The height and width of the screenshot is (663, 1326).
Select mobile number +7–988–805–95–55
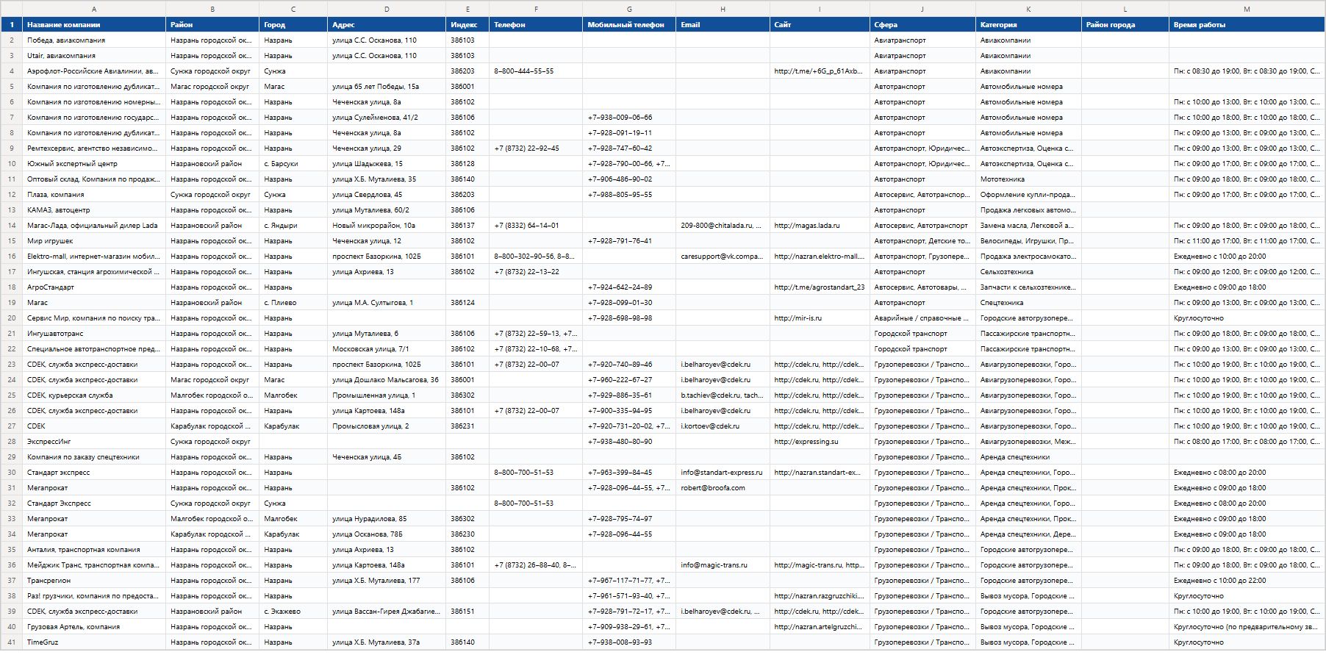click(x=629, y=195)
